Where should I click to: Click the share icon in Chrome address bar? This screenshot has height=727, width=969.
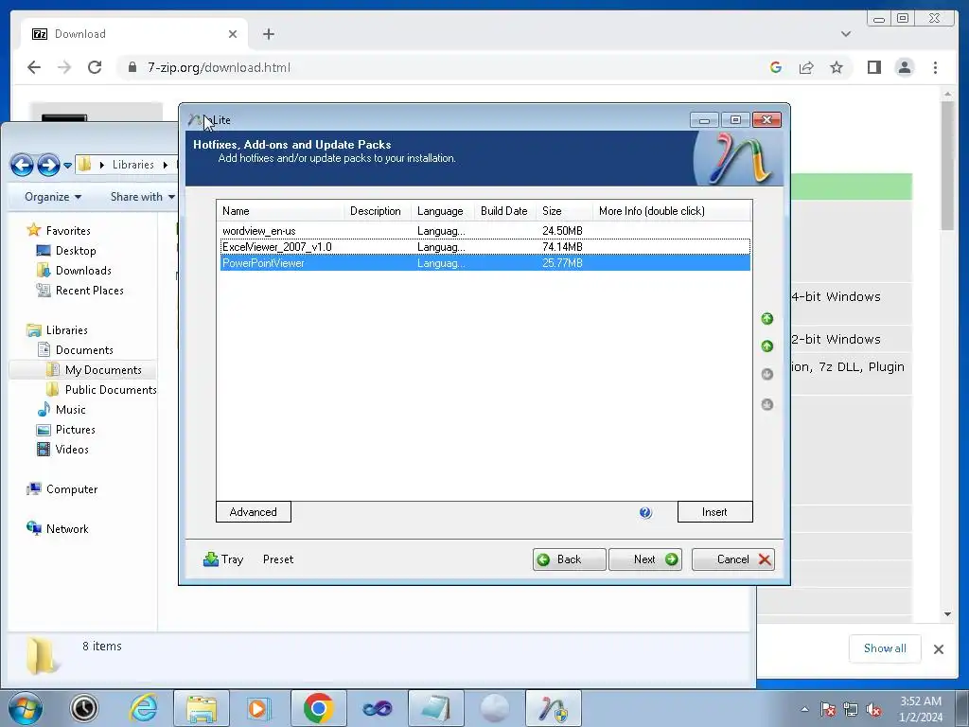(x=806, y=67)
